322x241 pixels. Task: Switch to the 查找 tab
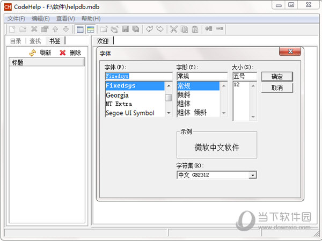click(x=35, y=41)
